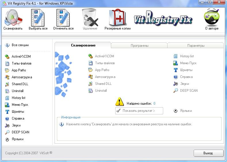Click the Ярлыки shortcut icon in the sidebar
227x162 pixels.
pyautogui.click(x=7, y=139)
